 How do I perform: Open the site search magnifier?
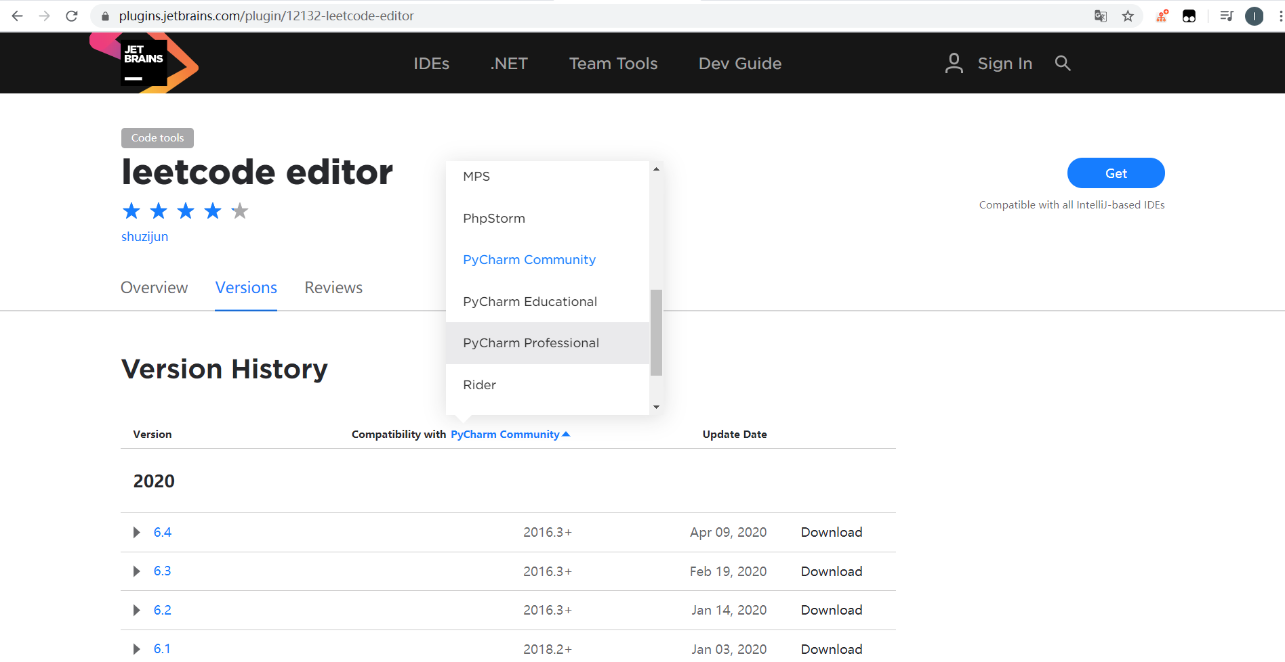1063,63
